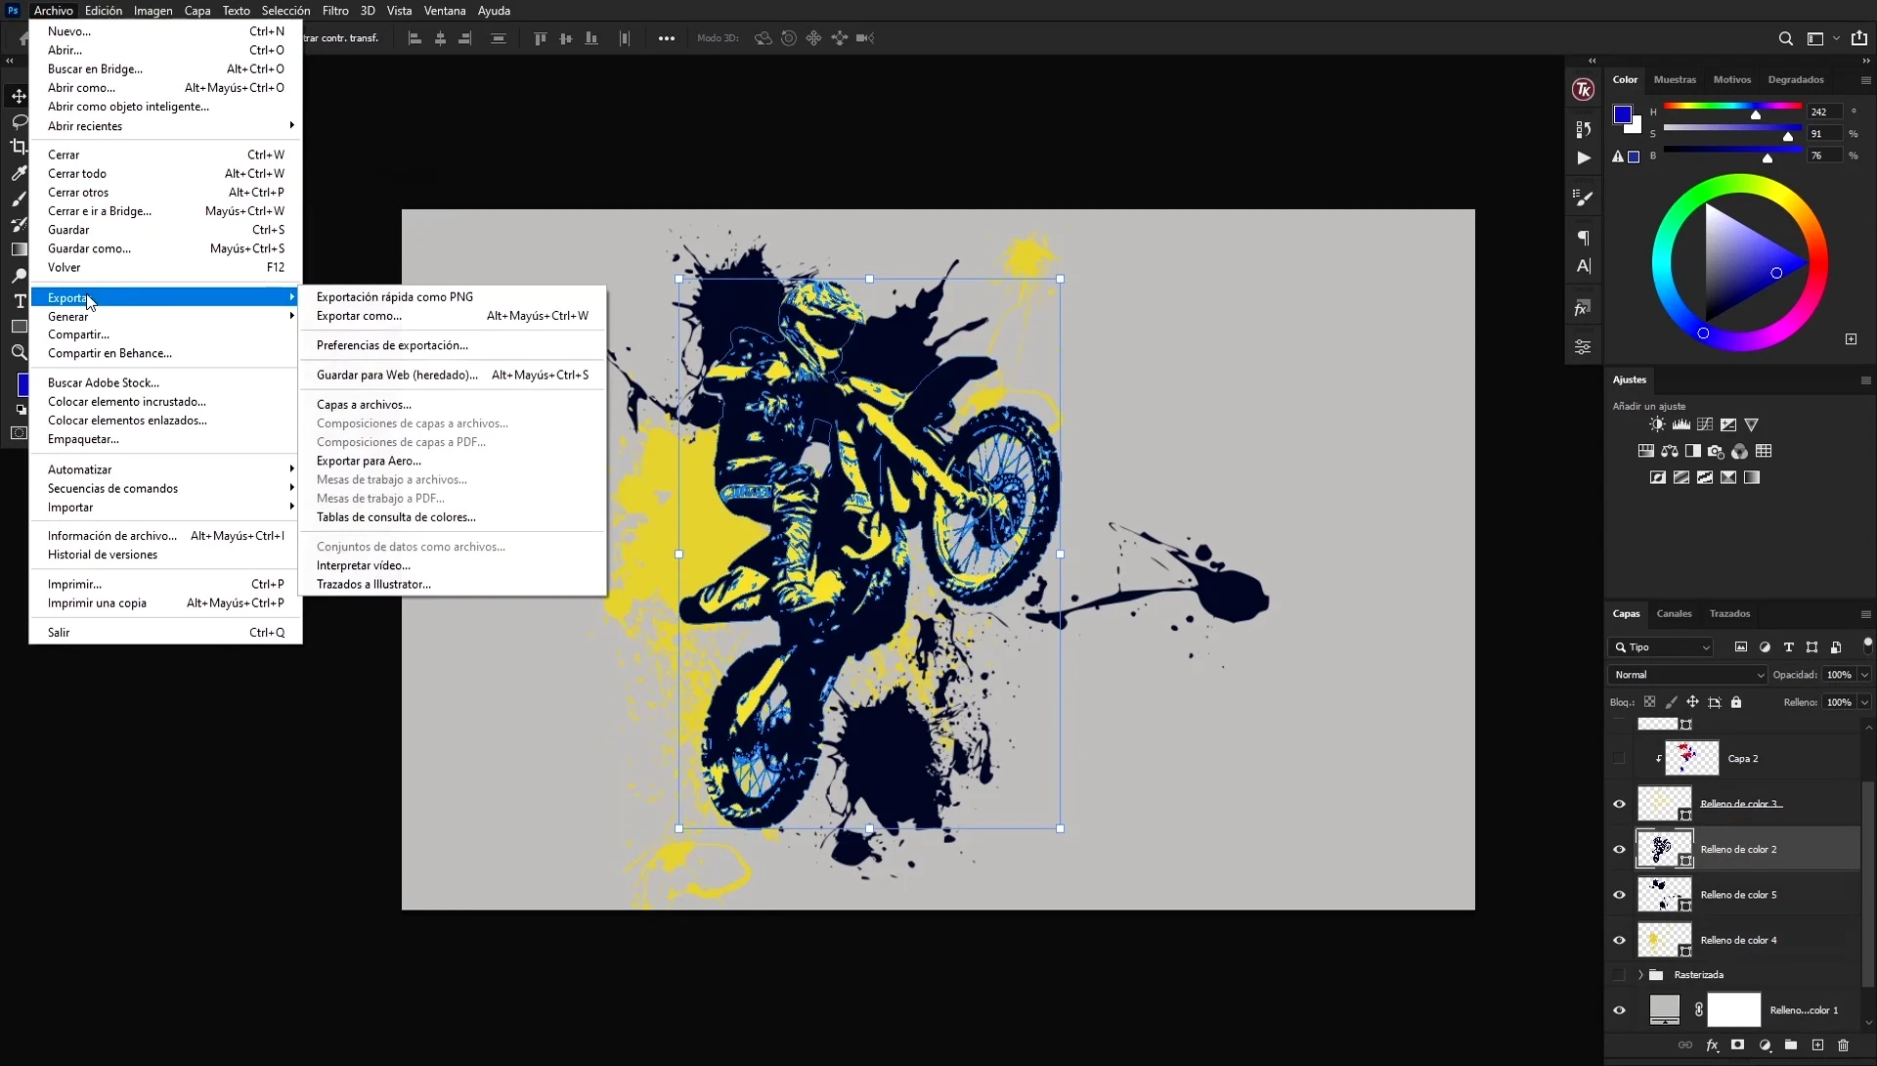Open Relleno dropdown arrow
This screenshot has width=1877, height=1066.
1864,702
